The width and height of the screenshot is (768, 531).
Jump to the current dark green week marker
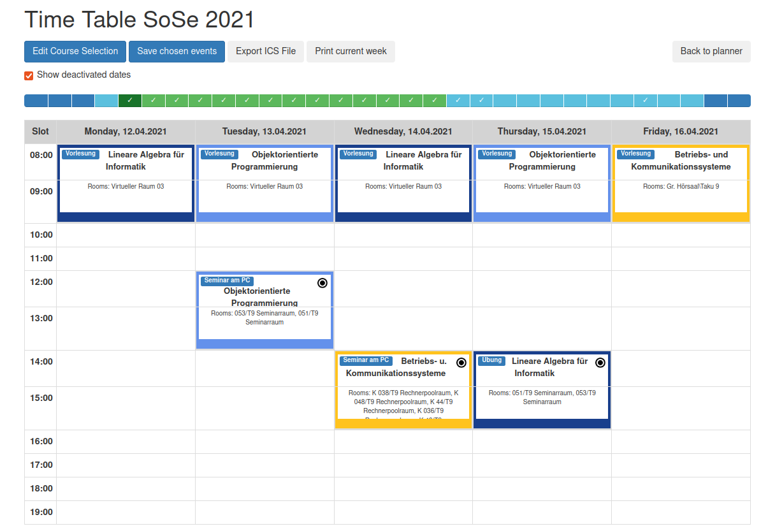point(130,101)
